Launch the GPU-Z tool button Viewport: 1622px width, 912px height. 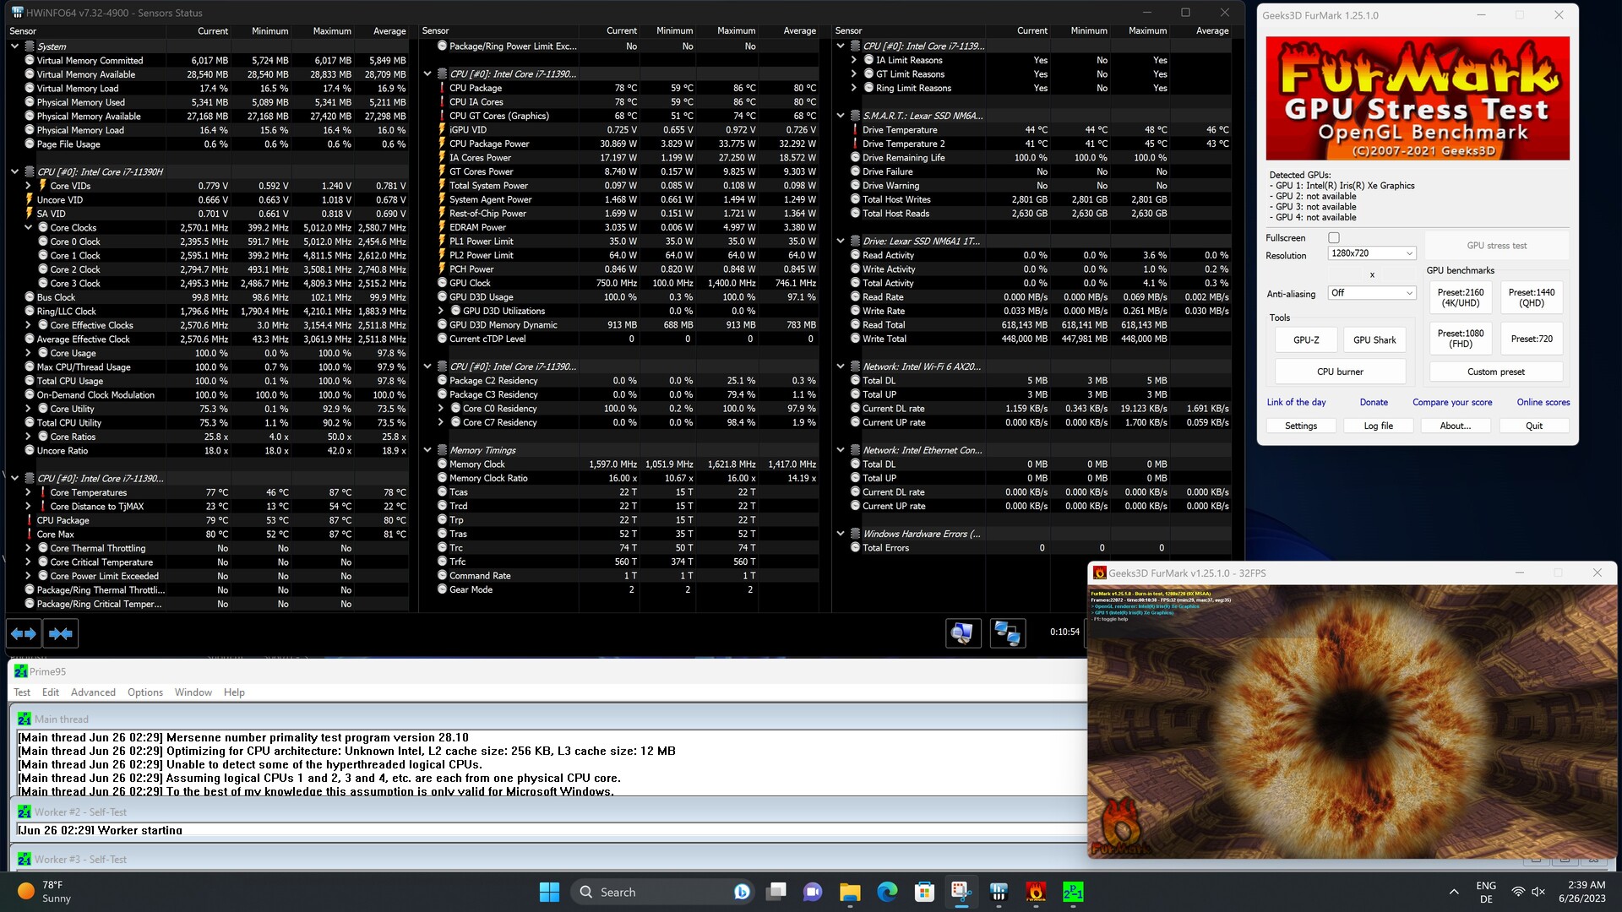[x=1305, y=340]
